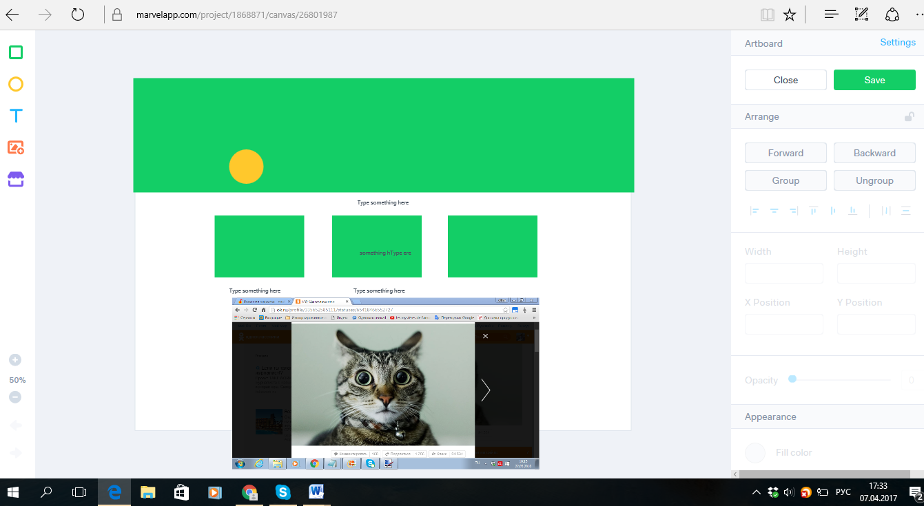Zoom out with the minus icon
The image size is (924, 506).
tap(15, 397)
